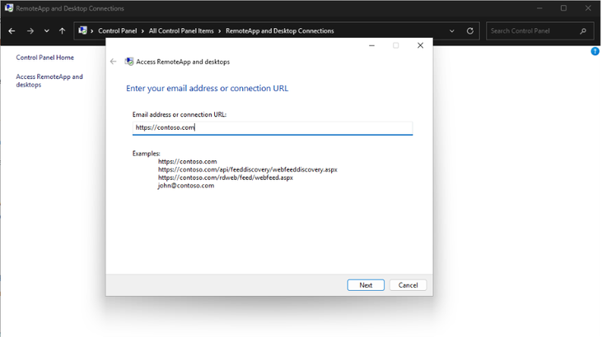This screenshot has width=602, height=337.
Task: Click the chevron before Control Panel breadcrumb
Action: click(x=91, y=31)
